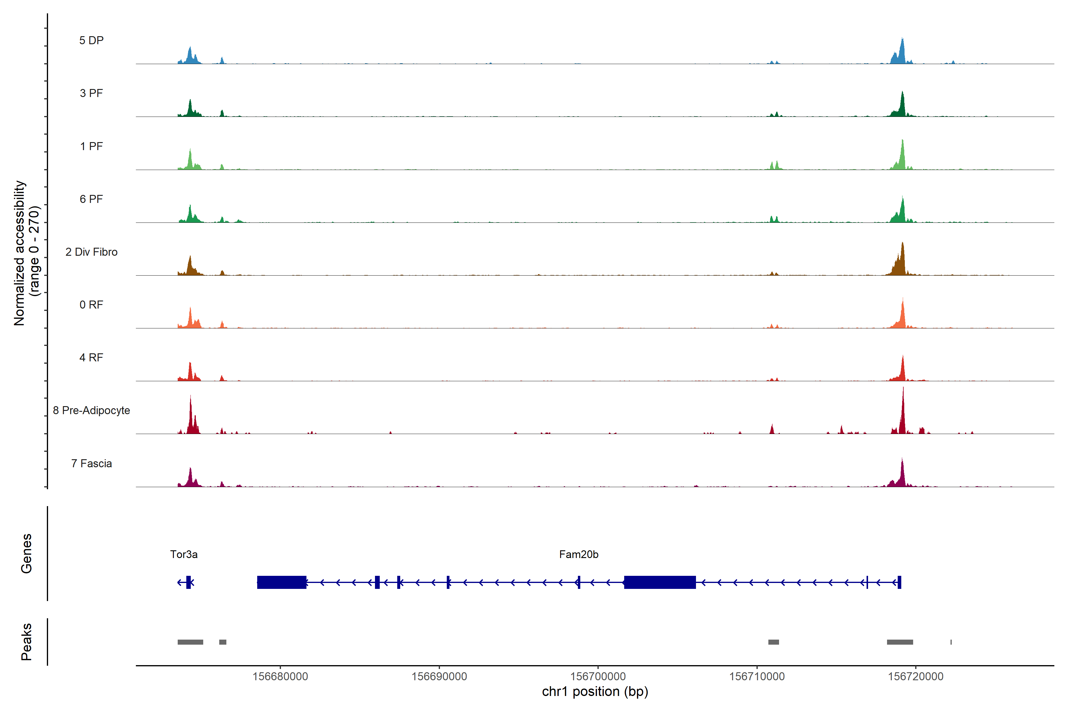This screenshot has height=712, width=1068.
Task: Click the 8 Pre-Adipocyte track label
Action: (x=91, y=410)
